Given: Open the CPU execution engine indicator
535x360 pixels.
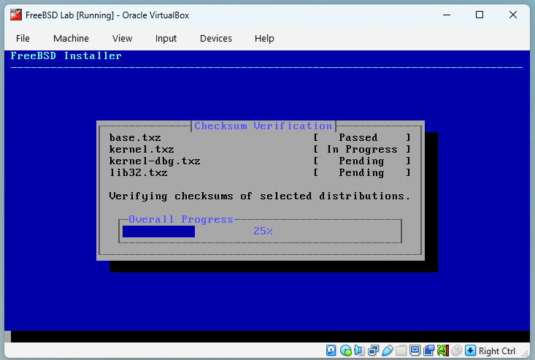Looking at the screenshot, I should point(443,351).
